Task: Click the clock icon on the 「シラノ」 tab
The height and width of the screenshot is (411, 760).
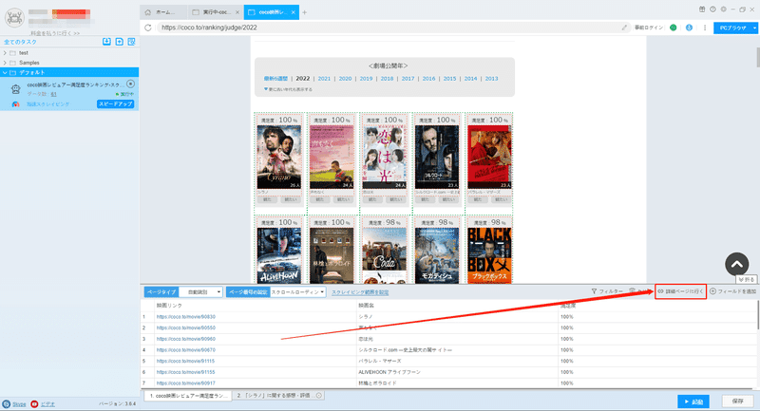Action: 319,396
